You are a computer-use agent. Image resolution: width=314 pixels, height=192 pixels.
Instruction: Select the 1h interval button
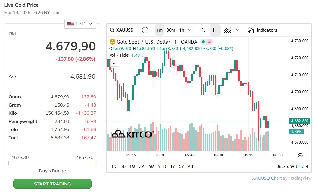(182, 30)
